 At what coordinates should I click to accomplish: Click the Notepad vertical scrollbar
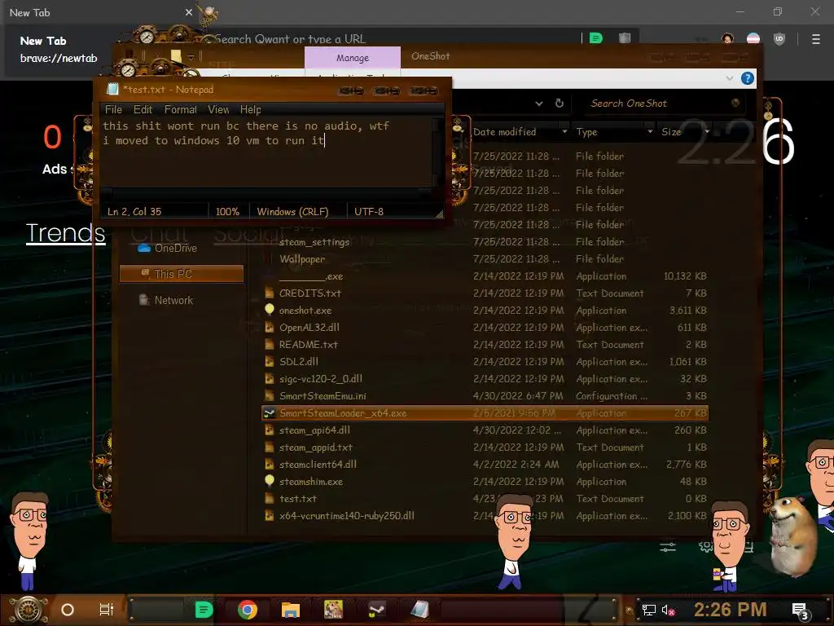coord(437,152)
